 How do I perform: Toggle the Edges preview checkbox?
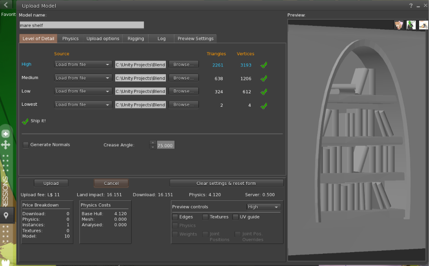click(175, 217)
